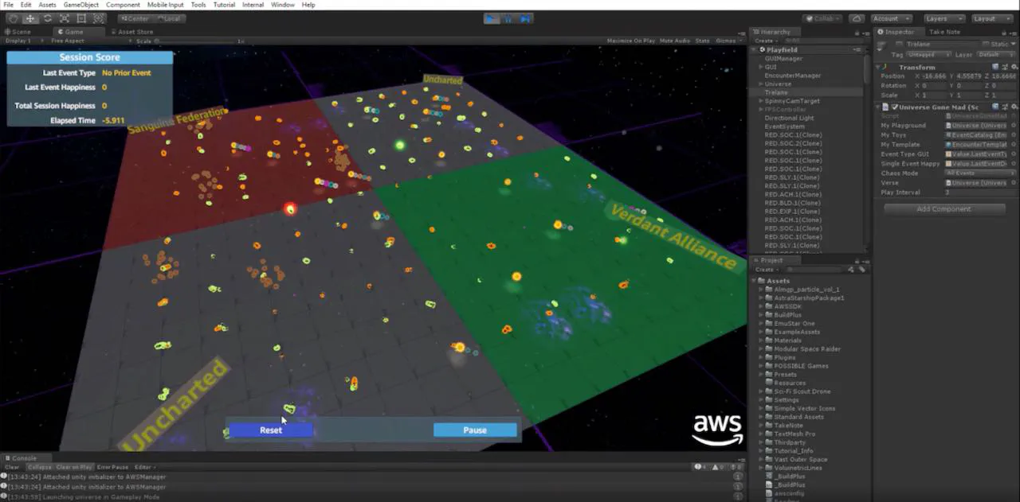Select the Rotate tool in toolbar
The height and width of the screenshot is (502, 1020).
[x=47, y=18]
